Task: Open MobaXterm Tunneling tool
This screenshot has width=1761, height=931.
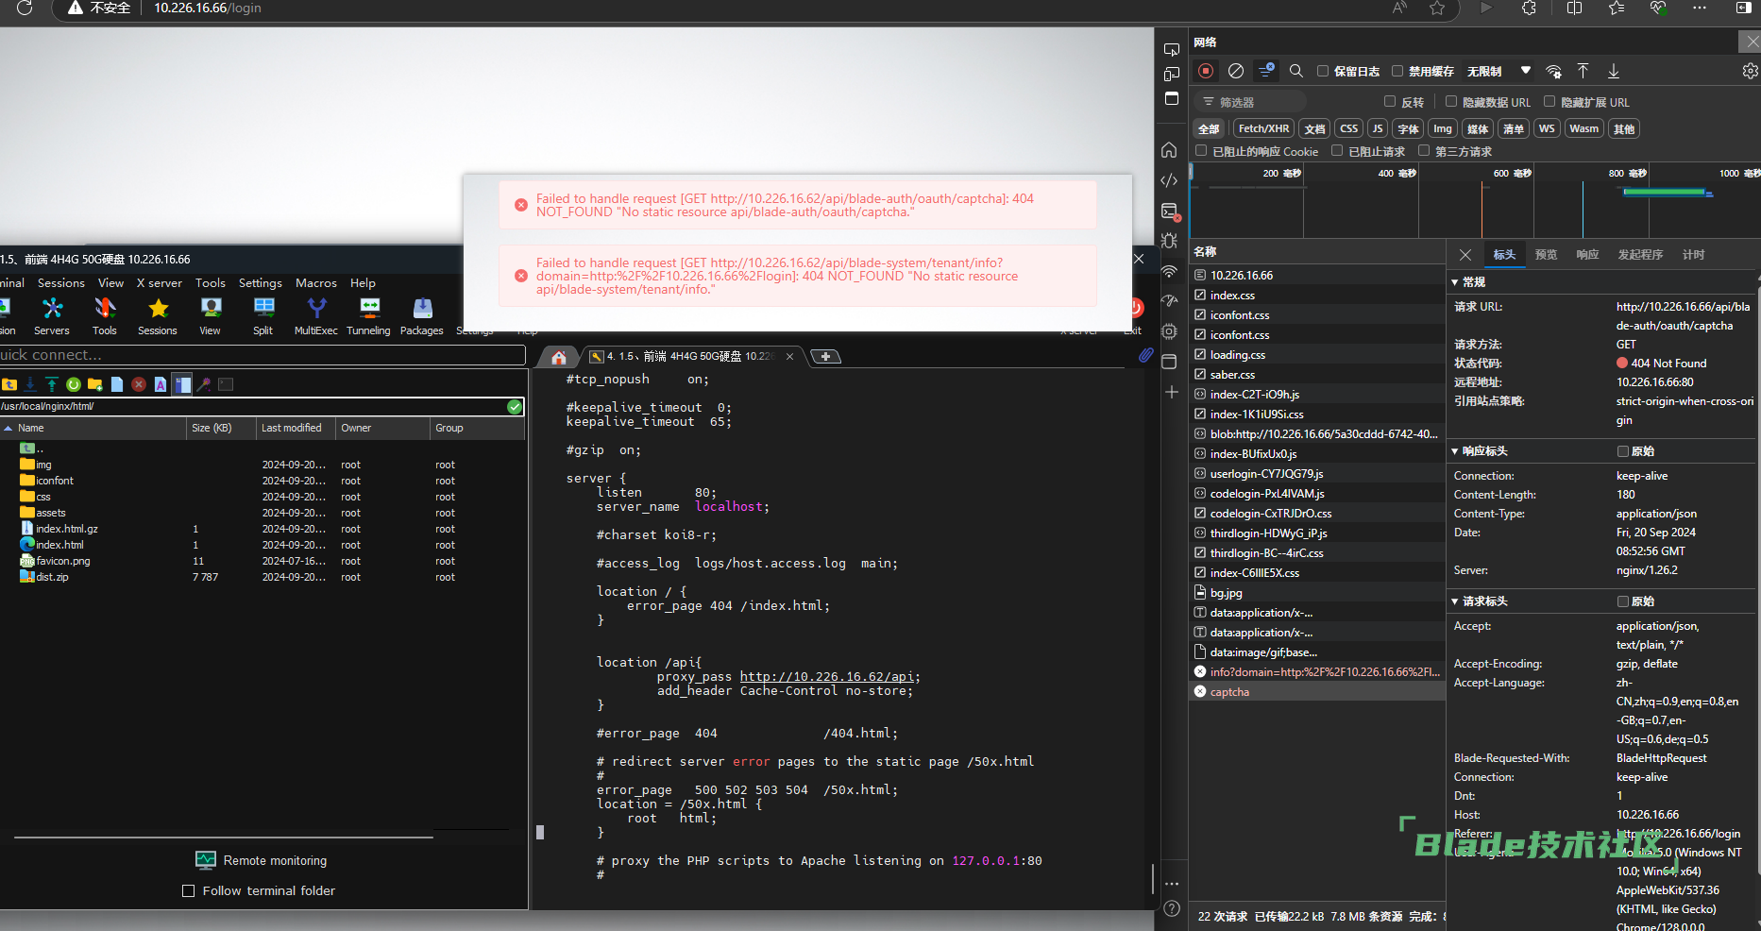Action: tap(369, 316)
